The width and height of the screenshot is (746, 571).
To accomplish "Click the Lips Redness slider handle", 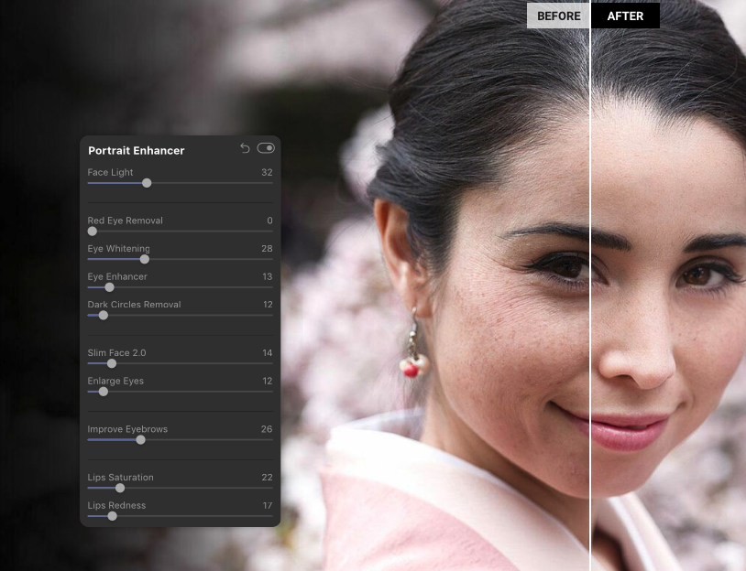I will point(112,516).
